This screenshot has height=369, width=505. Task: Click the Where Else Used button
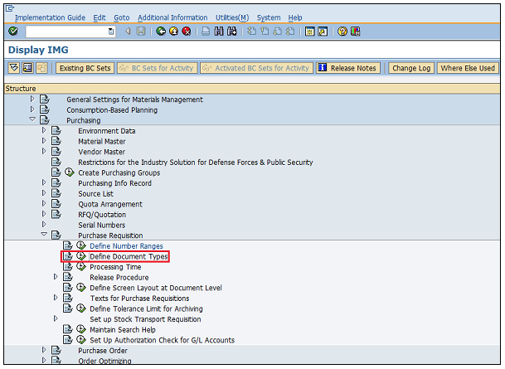point(467,68)
